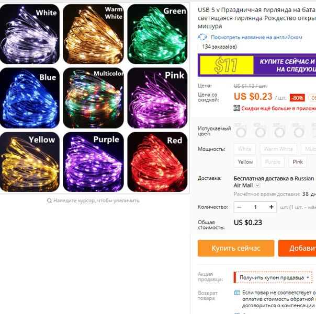
Task: Select the first emitting color thumbnail
Action: coord(241,131)
